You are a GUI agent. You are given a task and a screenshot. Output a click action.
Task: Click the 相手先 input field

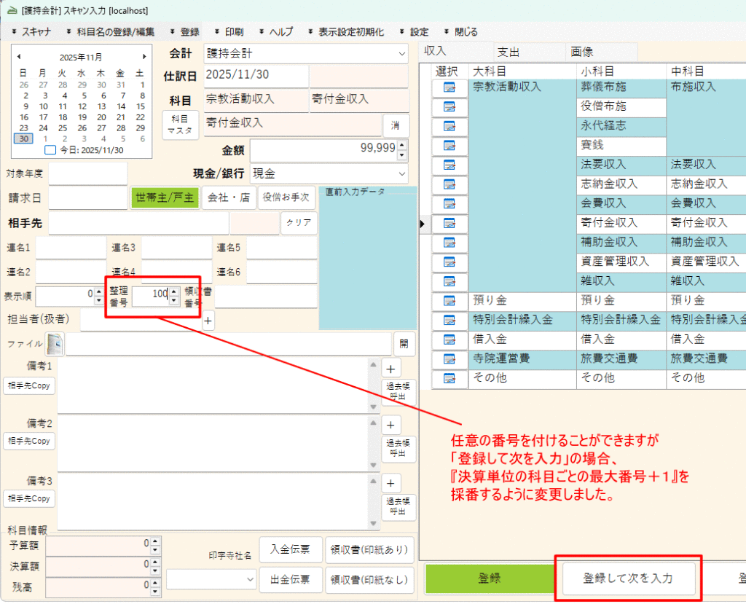[x=138, y=223]
